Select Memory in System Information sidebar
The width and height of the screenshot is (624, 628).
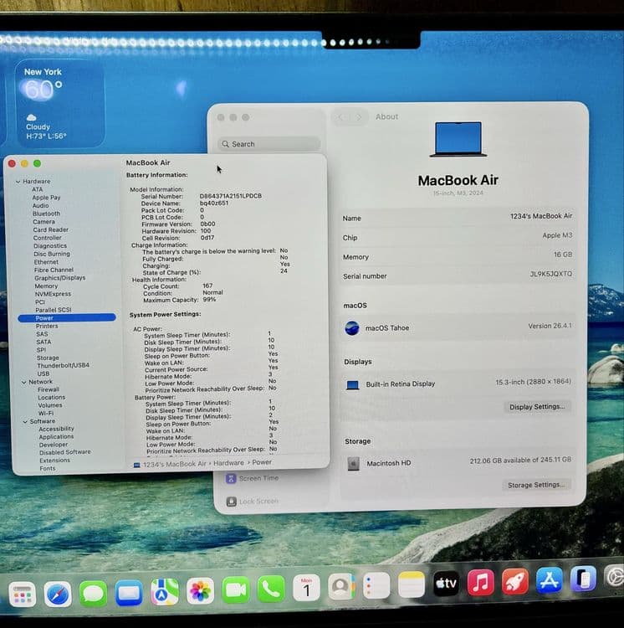46,286
